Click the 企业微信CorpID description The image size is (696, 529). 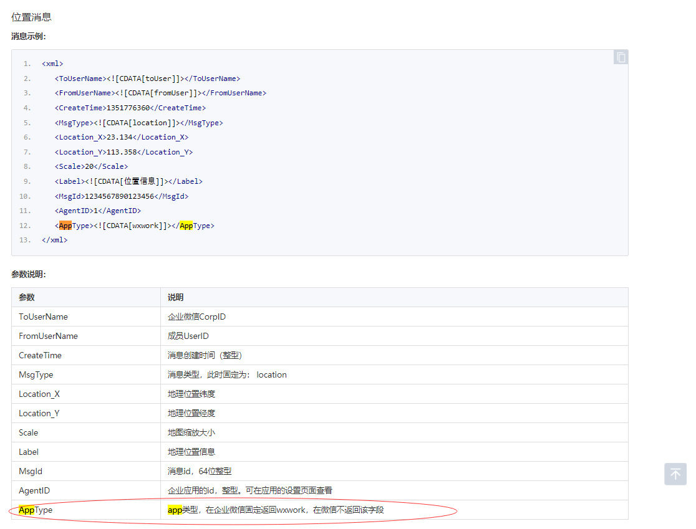pyautogui.click(x=196, y=317)
